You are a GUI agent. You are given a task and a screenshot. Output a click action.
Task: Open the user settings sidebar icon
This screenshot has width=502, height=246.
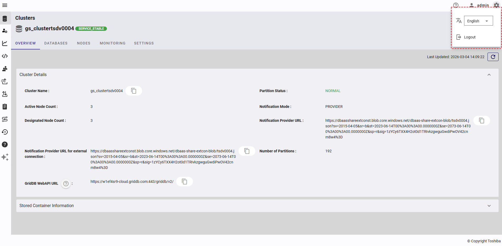[5, 31]
